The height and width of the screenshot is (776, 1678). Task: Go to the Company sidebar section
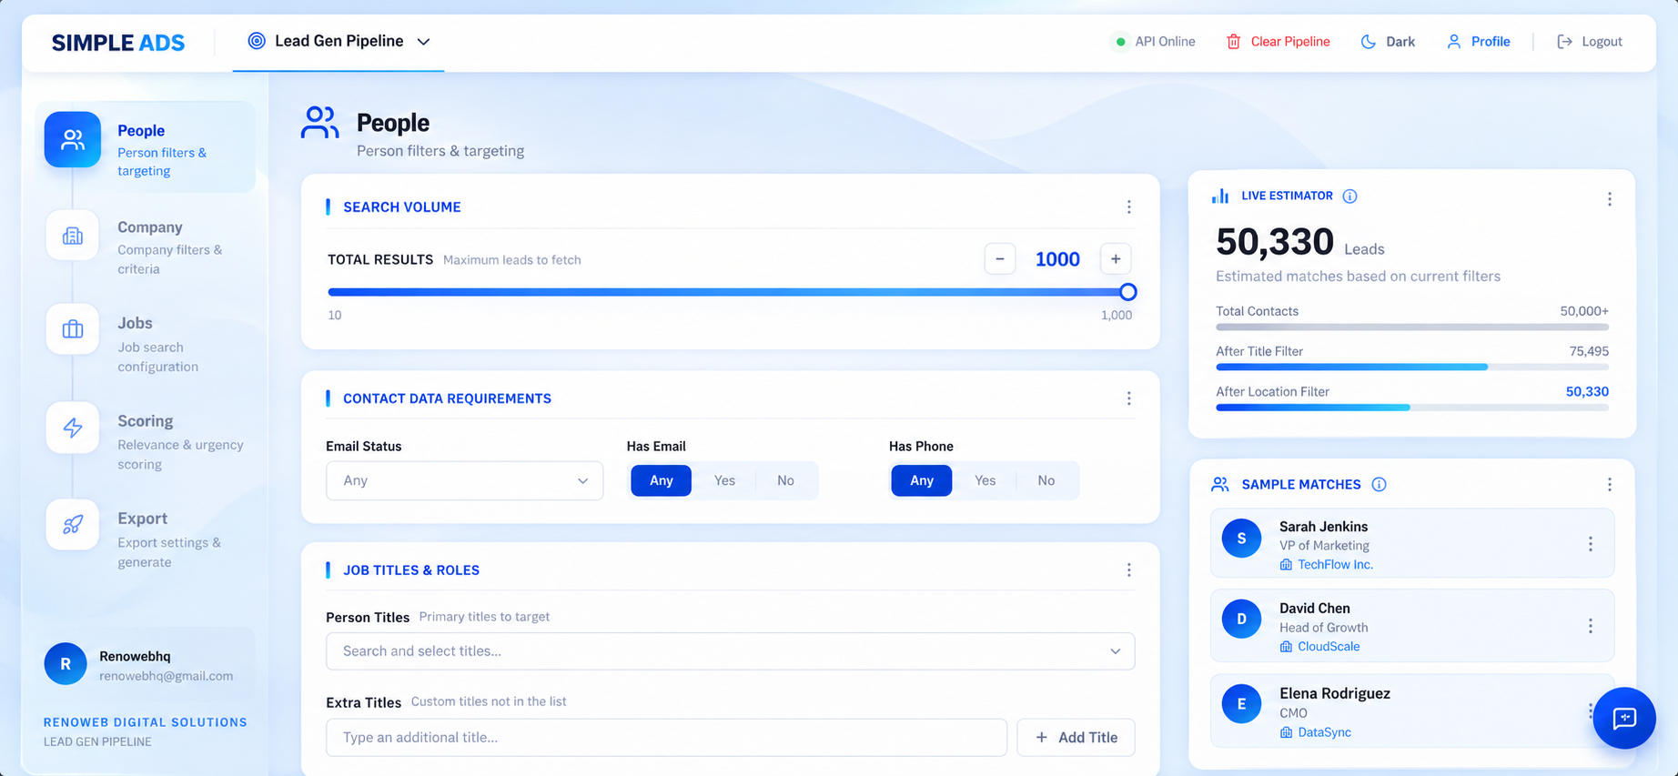[146, 247]
